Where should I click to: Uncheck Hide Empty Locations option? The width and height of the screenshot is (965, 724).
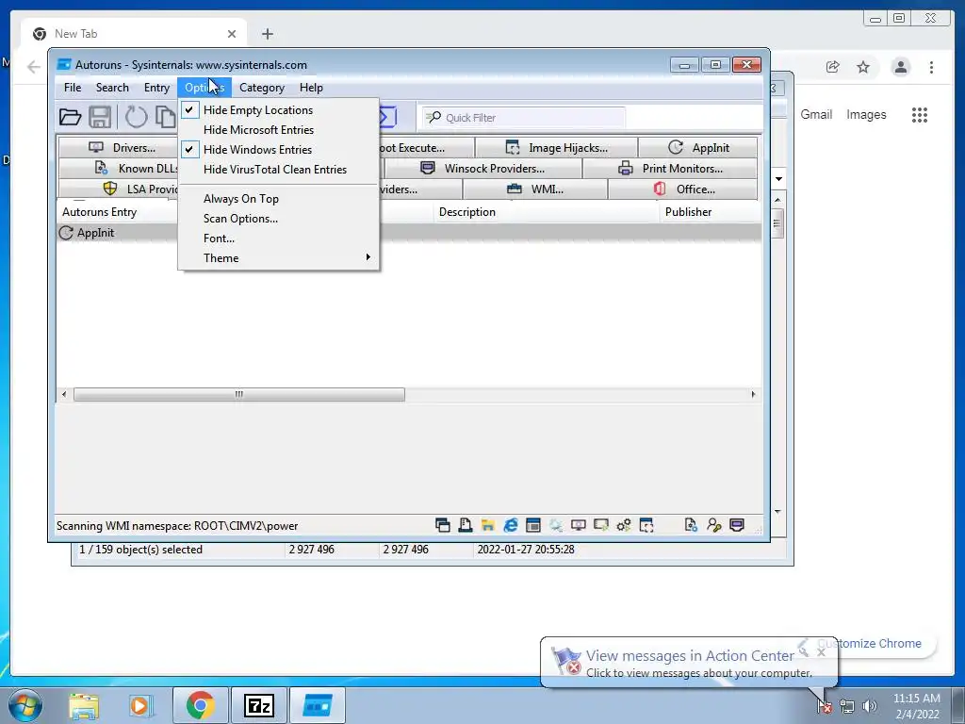click(278, 110)
